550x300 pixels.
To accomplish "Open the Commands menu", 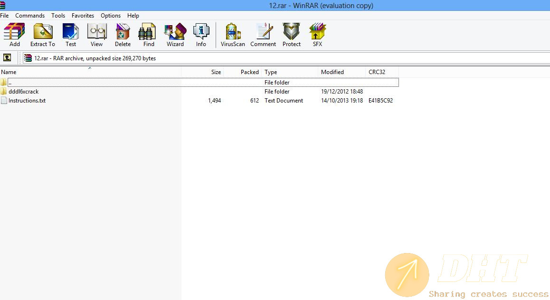I will (x=30, y=16).
